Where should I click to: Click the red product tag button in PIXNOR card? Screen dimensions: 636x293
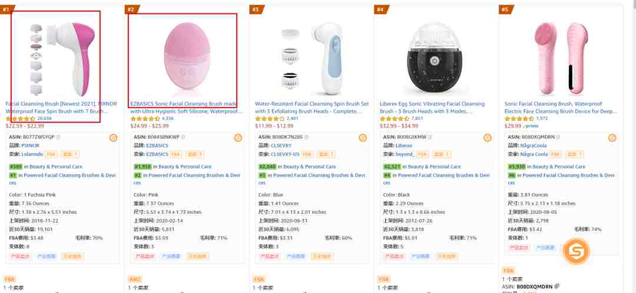(x=20, y=256)
